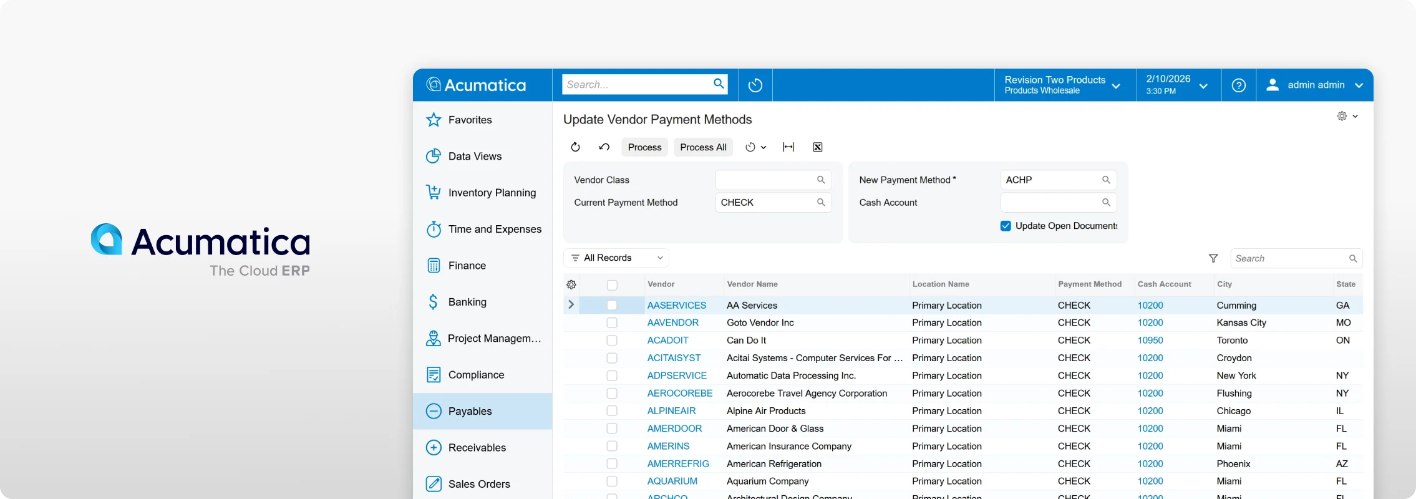The height and width of the screenshot is (499, 1416).
Task: Open the New Payment Method lookup magnifier
Action: [x=1106, y=180]
